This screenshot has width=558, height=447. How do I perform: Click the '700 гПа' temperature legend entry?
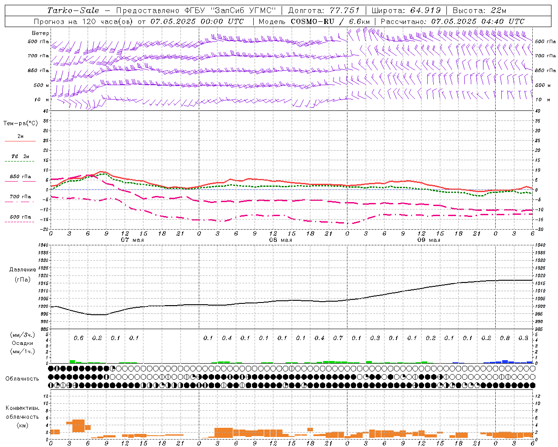pos(20,197)
